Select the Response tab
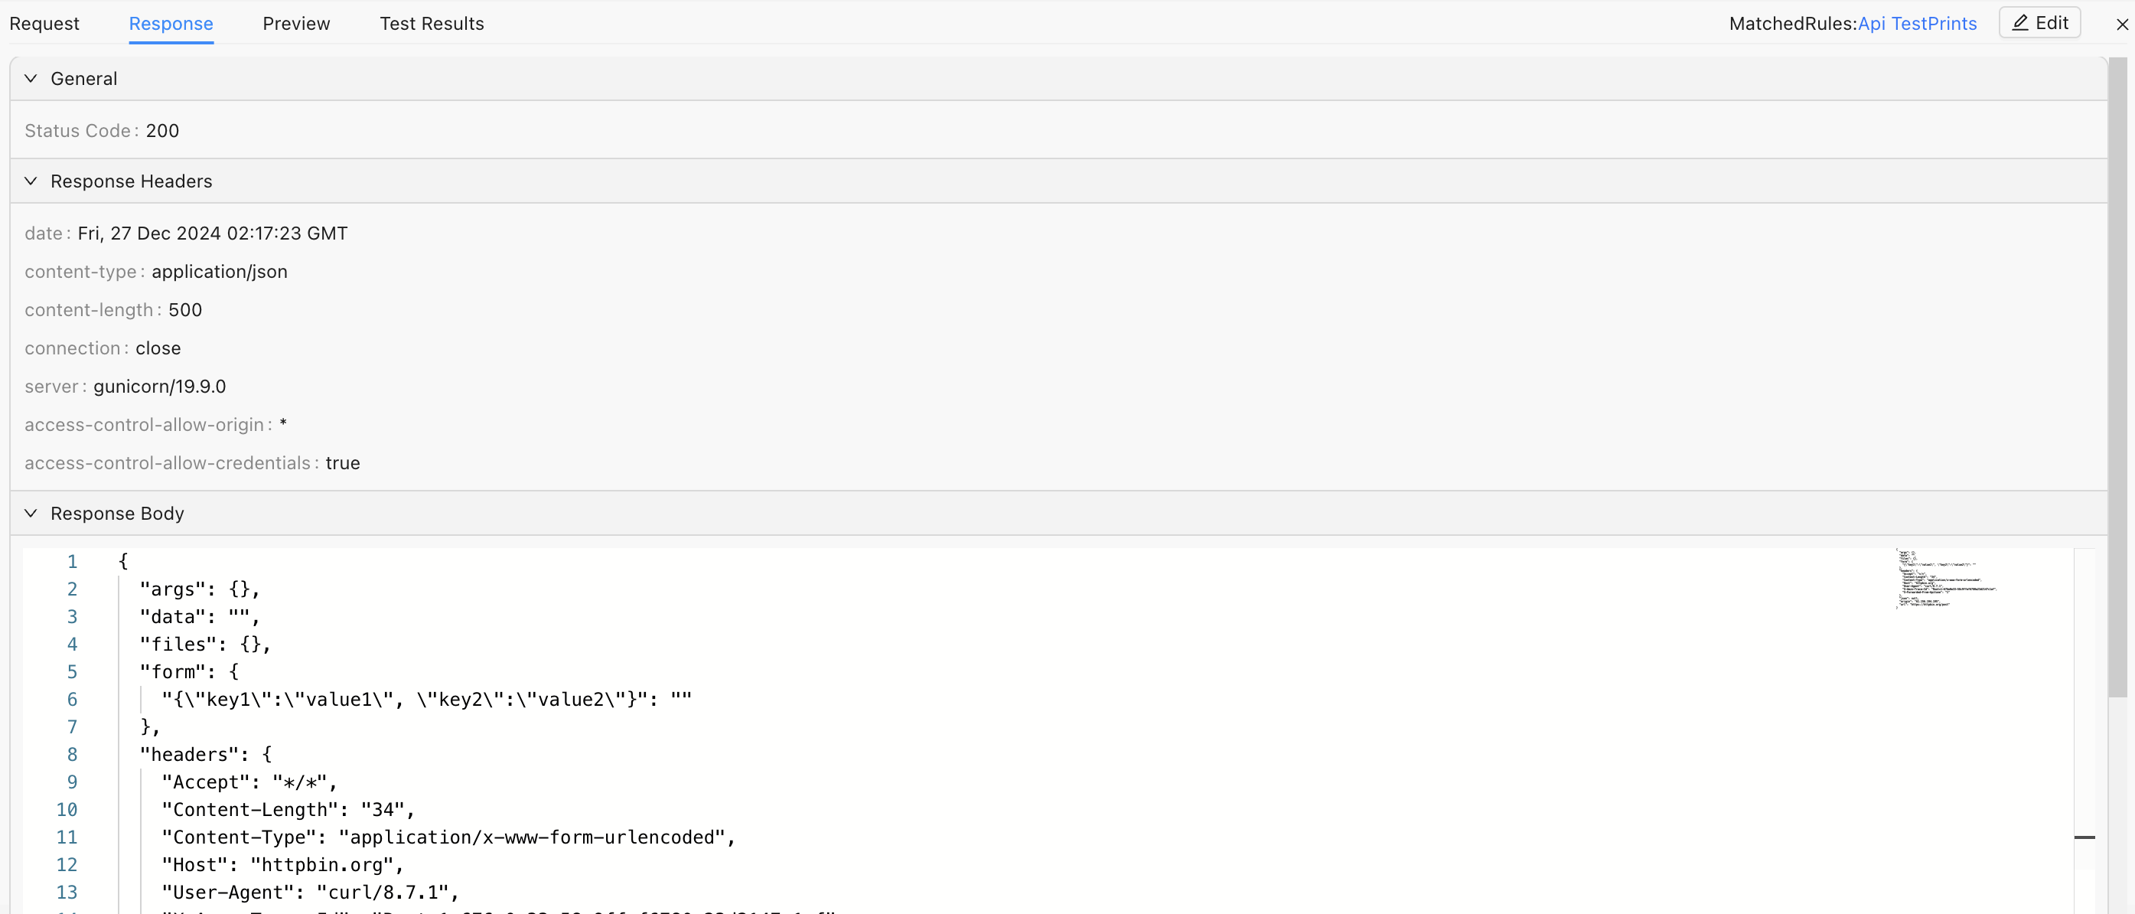Screen dimensions: 2135x914 point(171,24)
